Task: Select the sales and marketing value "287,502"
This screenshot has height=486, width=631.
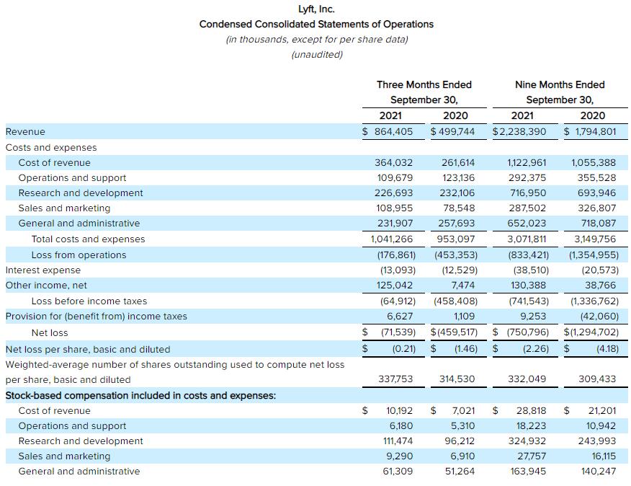Action: [528, 208]
